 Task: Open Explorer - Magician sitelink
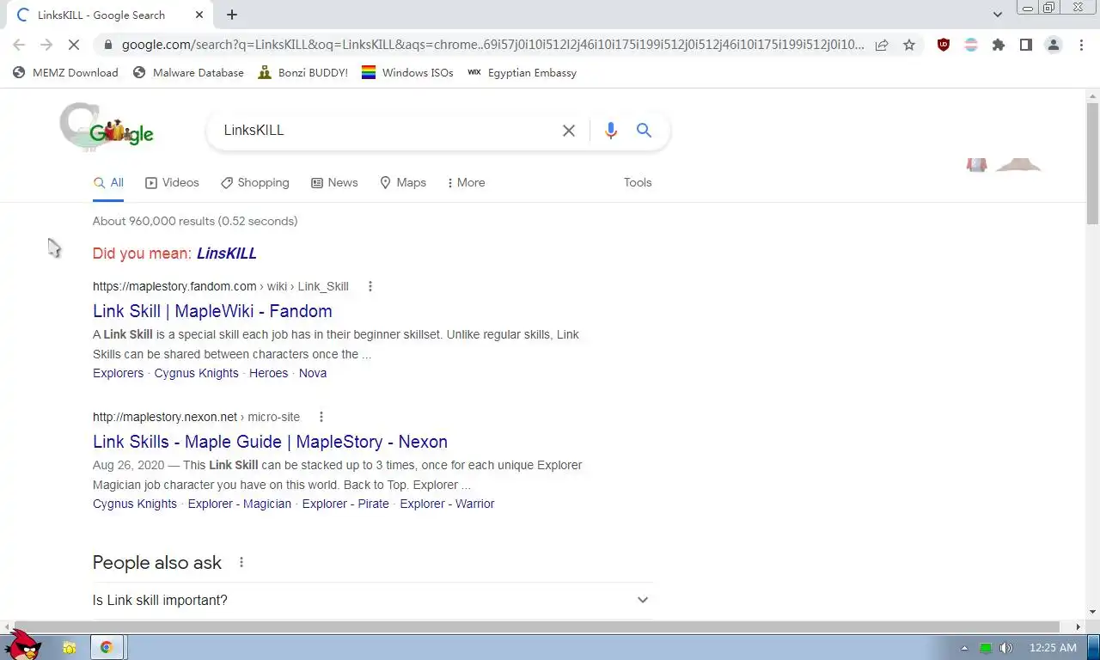[240, 504]
